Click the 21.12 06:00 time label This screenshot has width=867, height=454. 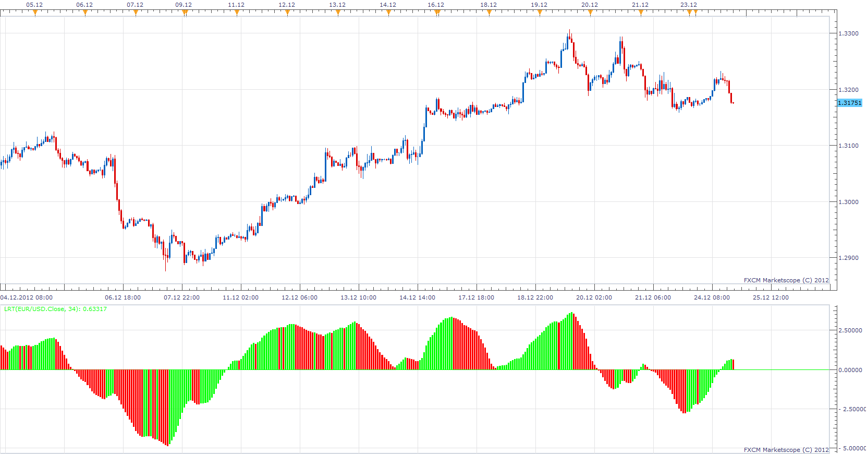[x=653, y=297]
